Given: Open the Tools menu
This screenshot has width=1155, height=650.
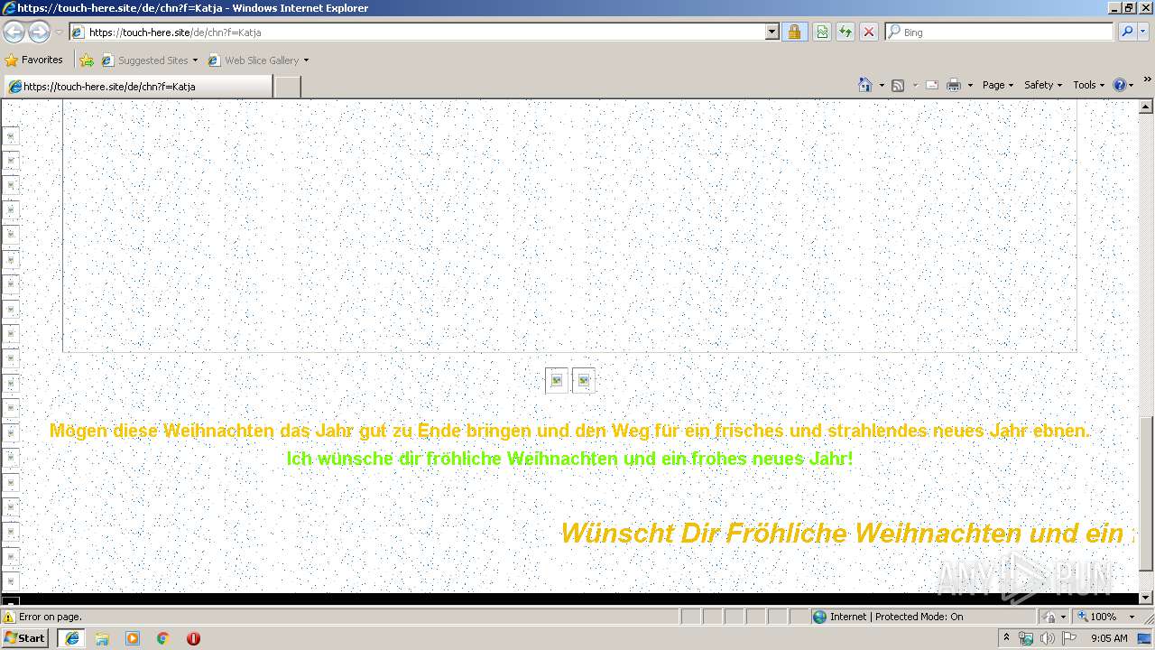Looking at the screenshot, I should [x=1088, y=85].
